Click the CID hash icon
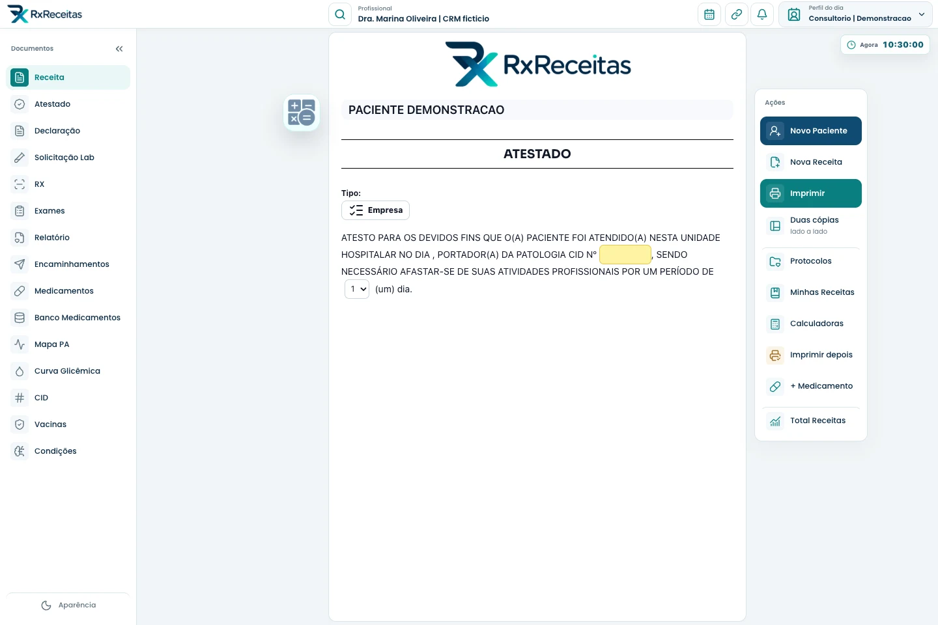The height and width of the screenshot is (625, 938). tap(20, 398)
